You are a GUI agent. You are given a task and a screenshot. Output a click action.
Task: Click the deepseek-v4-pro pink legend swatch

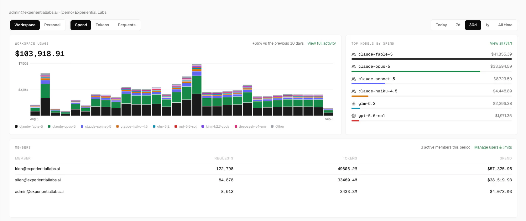236,126
